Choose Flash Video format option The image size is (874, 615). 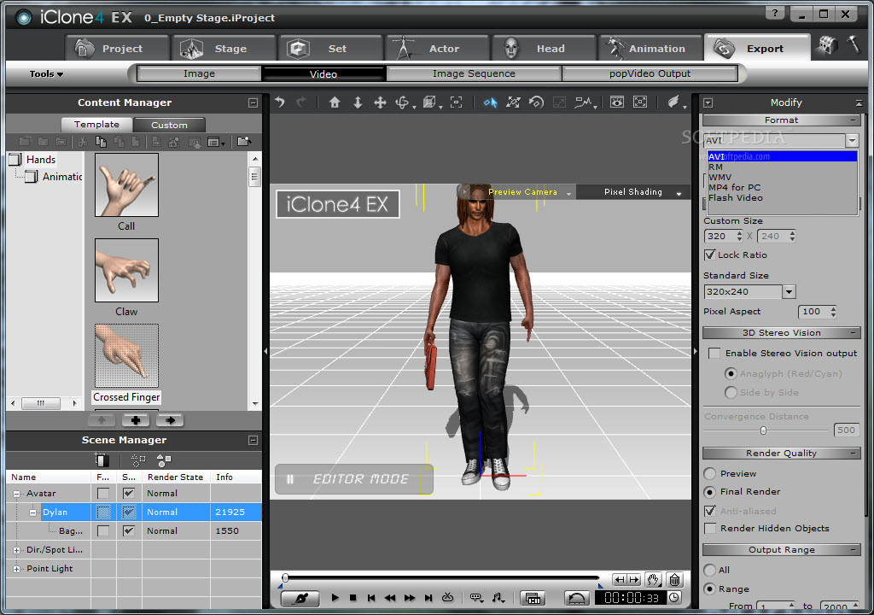click(782, 197)
